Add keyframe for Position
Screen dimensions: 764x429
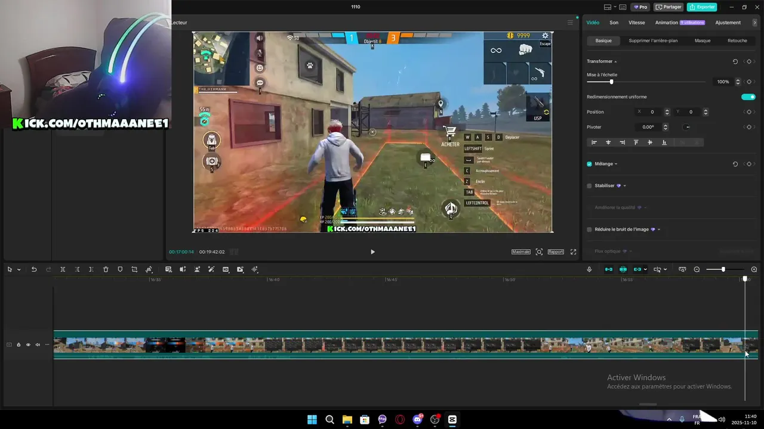749,112
